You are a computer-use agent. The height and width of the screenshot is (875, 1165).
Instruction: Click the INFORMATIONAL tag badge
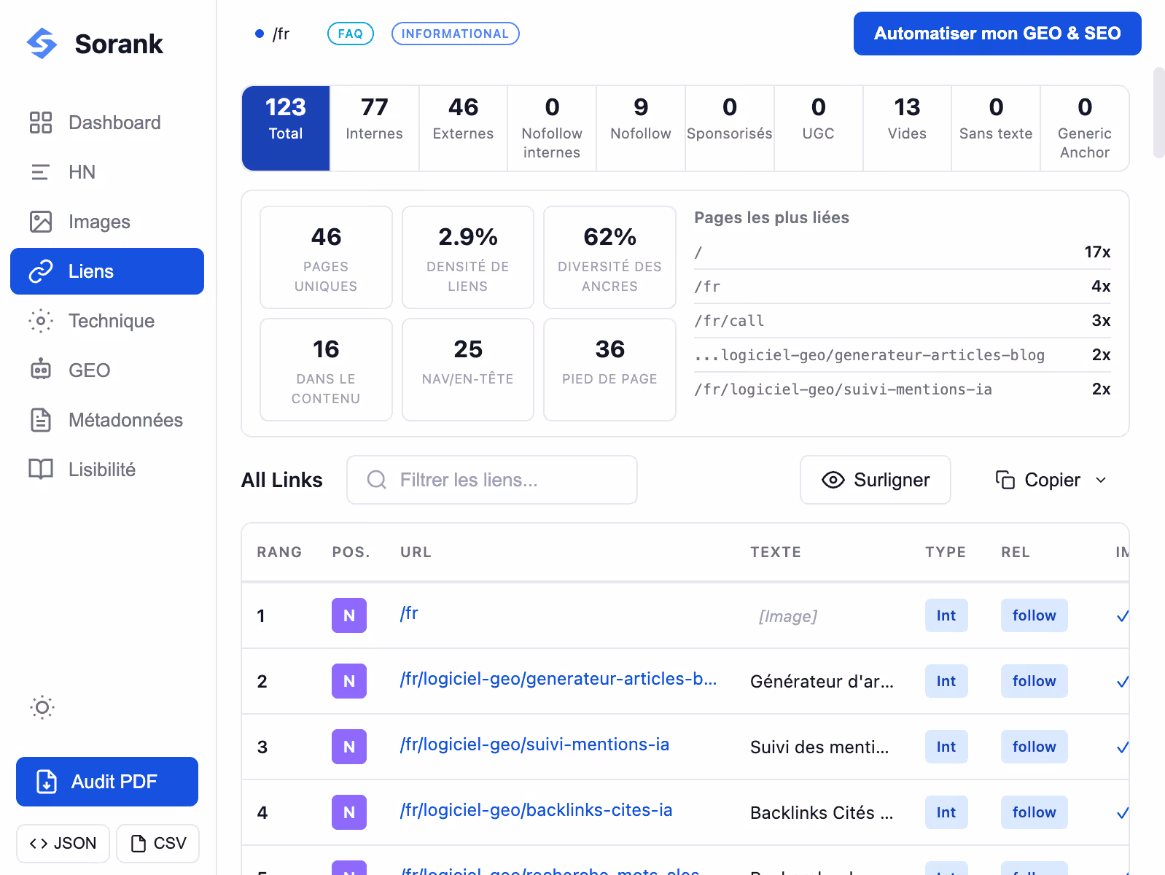455,34
